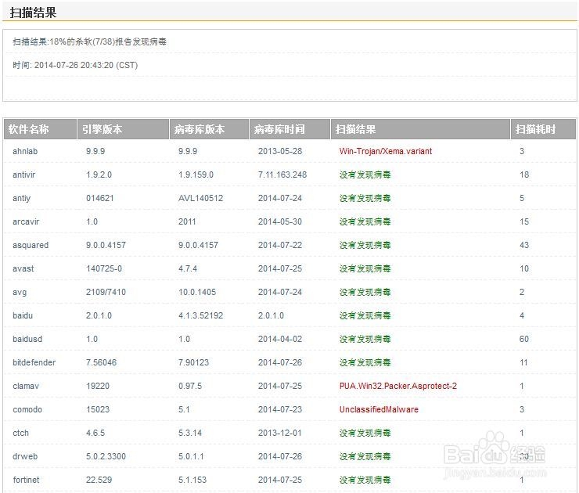Click Win-Trojan/Xema.variant result
The width and height of the screenshot is (579, 493).
coord(386,151)
